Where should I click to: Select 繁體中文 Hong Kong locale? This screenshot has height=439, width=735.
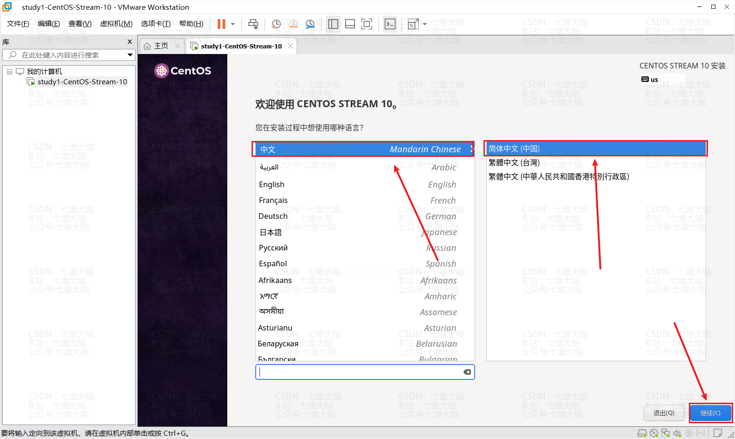pos(596,176)
